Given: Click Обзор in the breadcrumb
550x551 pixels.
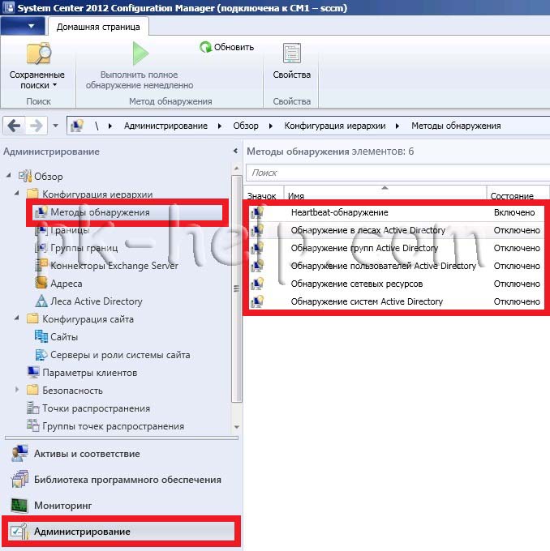Looking at the screenshot, I should pos(246,126).
